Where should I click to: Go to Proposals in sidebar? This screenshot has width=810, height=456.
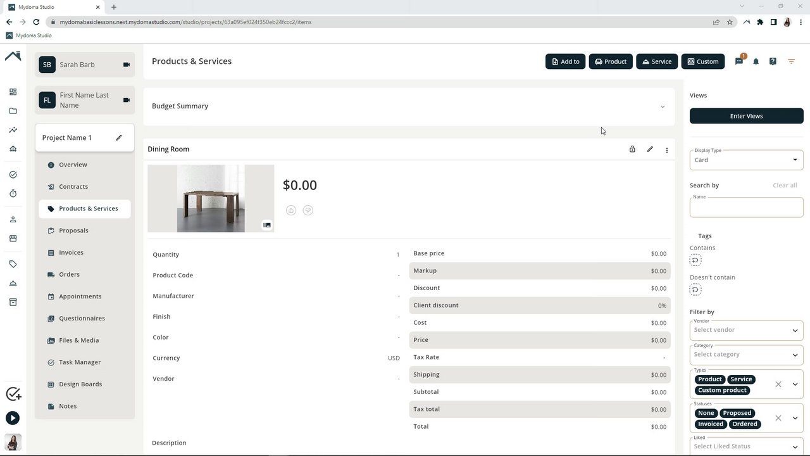(x=73, y=231)
